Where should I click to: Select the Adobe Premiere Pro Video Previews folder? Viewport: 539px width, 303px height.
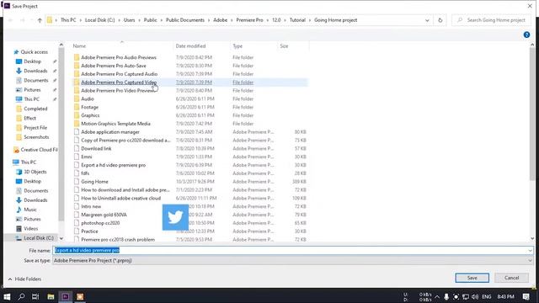click(x=118, y=90)
